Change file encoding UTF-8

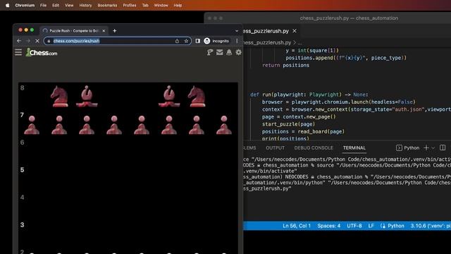354,226
